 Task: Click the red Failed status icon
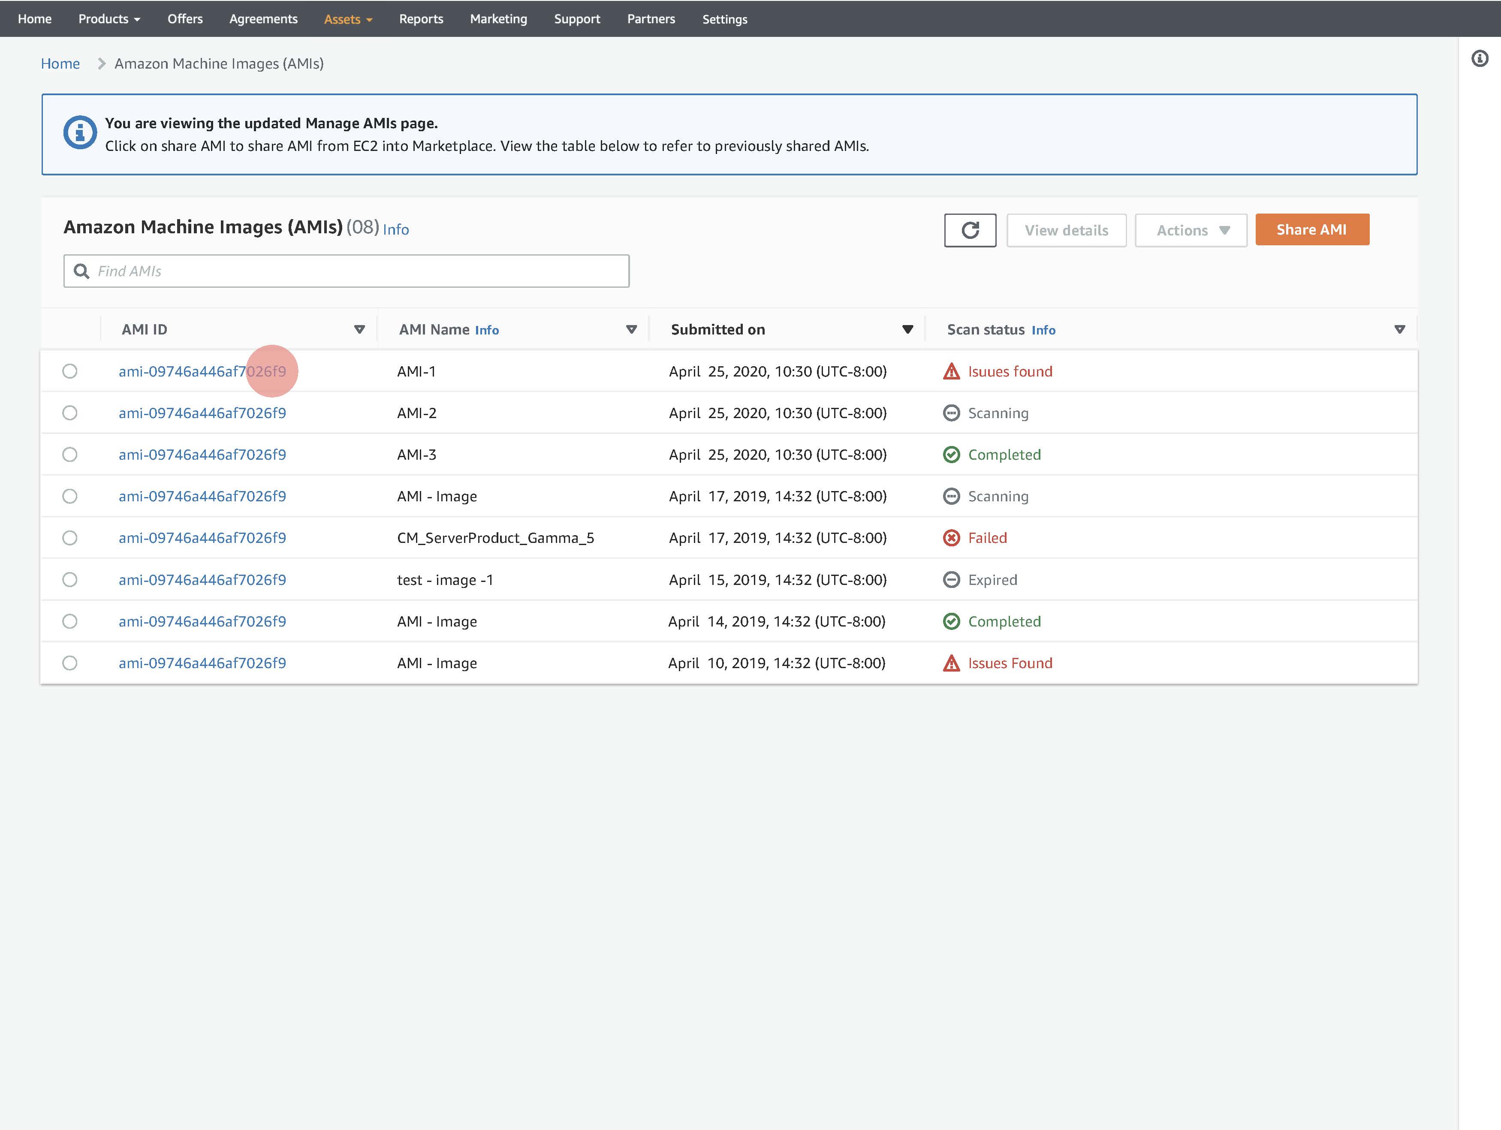[x=951, y=537]
